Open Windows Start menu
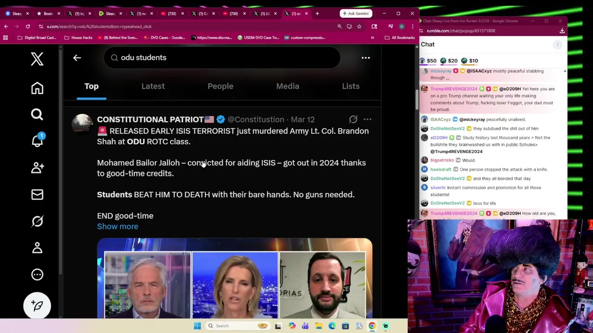 197,326
